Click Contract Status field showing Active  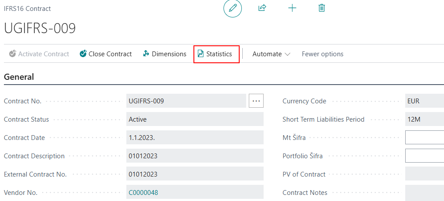coord(195,119)
